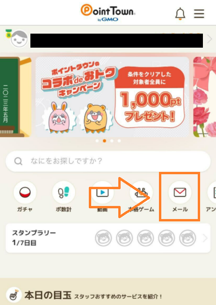Expand the スタンプラリー row arrow
Image resolution: width=216 pixels, height=305 pixels.
pos(205,238)
